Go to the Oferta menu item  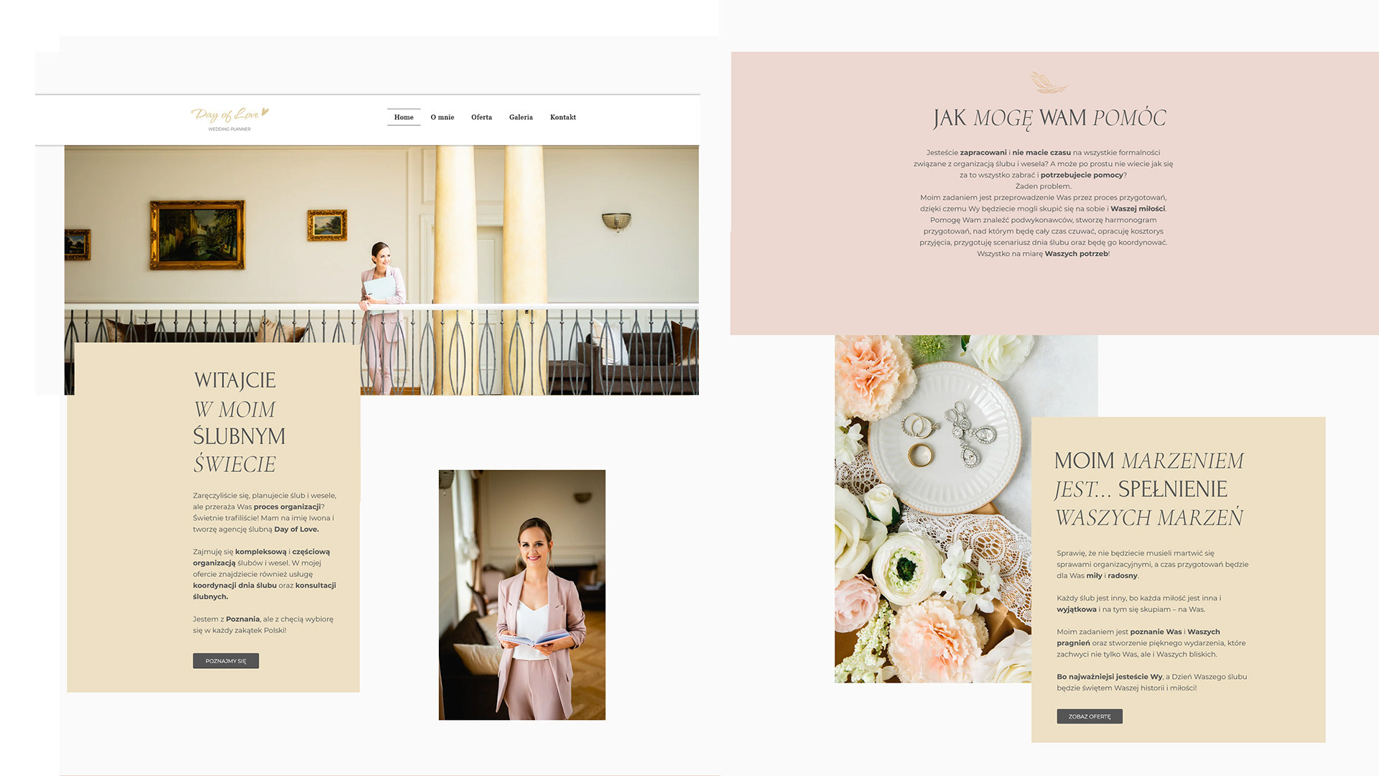[481, 117]
